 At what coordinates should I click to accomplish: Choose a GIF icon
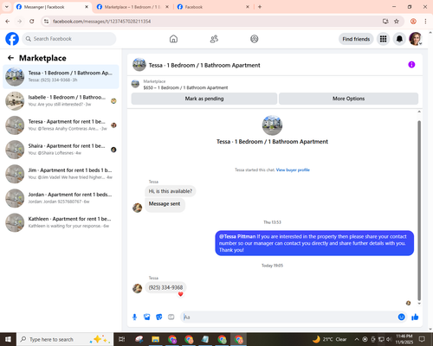(171, 317)
